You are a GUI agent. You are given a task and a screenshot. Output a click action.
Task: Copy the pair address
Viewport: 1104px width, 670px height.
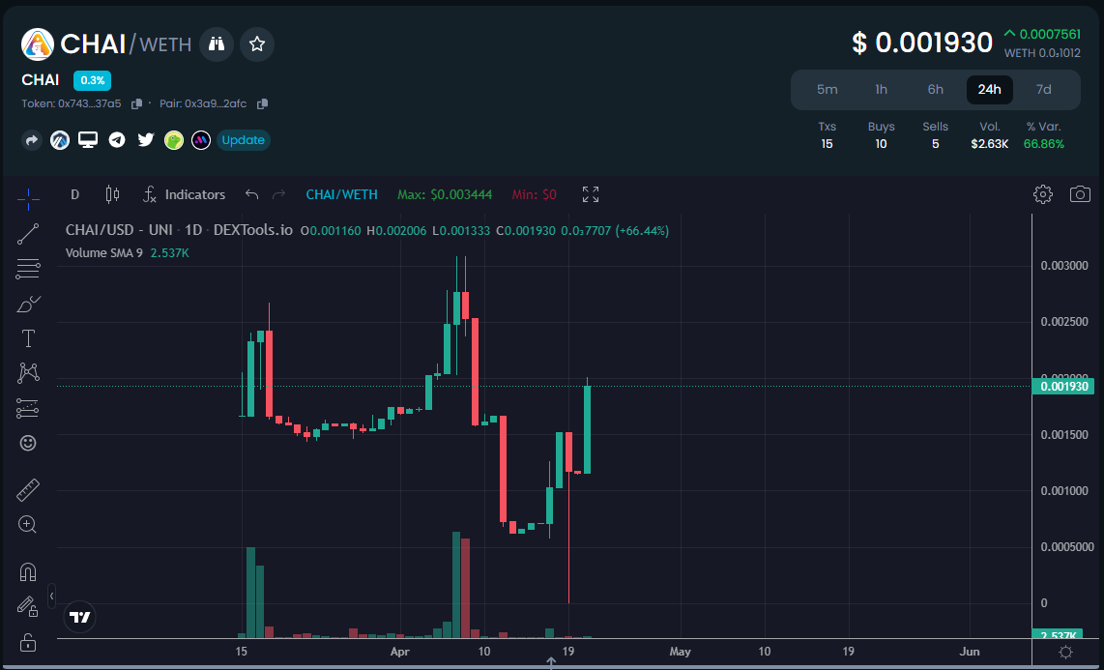click(x=263, y=104)
